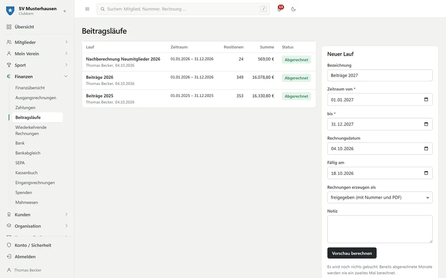Switch to dark mode moon icon
This screenshot has height=278, width=446.
(x=293, y=9)
